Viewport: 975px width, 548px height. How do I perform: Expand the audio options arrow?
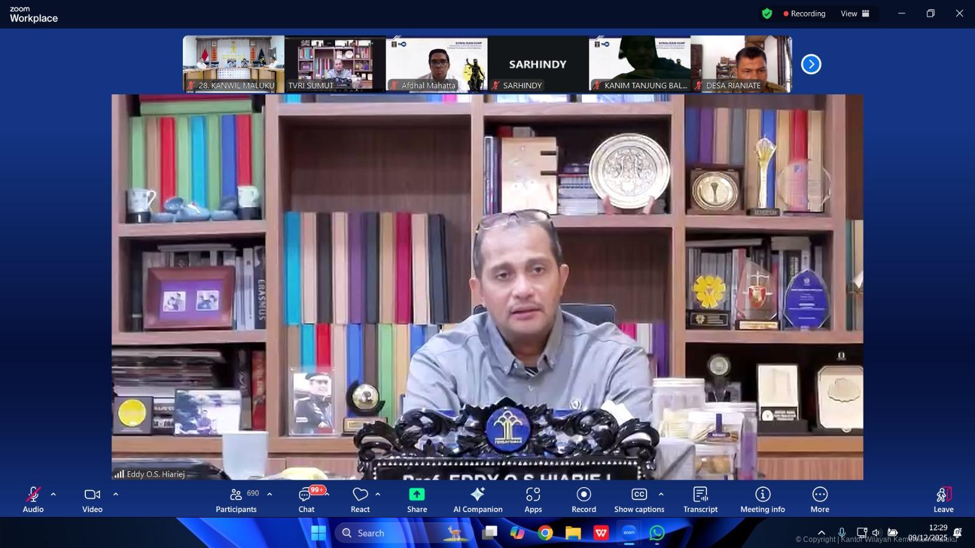pos(54,494)
